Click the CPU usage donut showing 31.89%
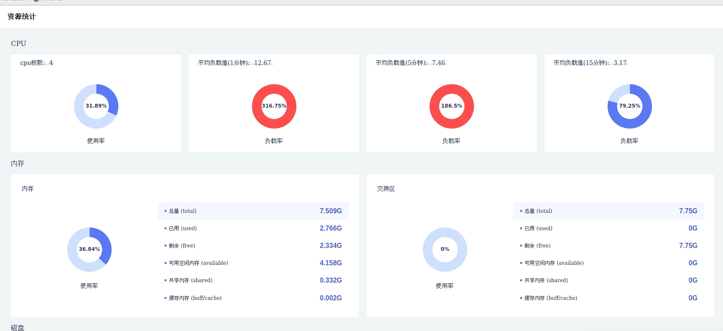The width and height of the screenshot is (723, 331). [x=96, y=106]
